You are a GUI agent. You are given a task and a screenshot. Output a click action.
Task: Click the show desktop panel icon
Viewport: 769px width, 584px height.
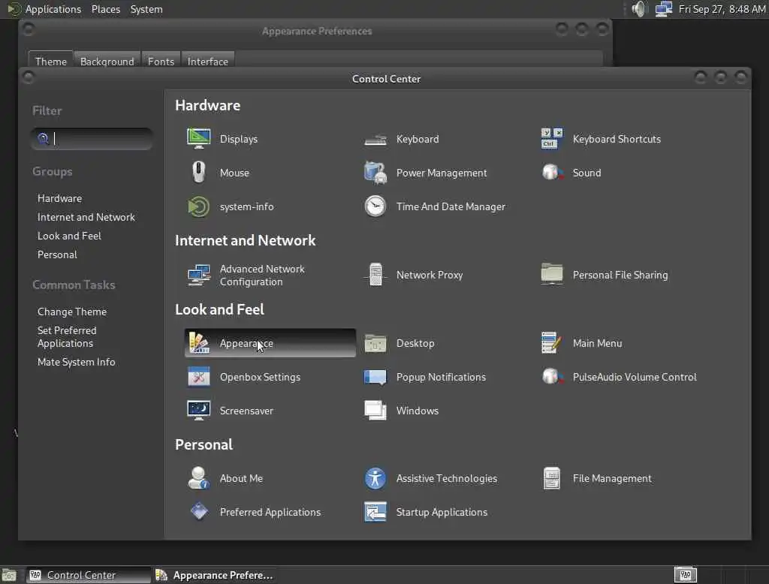(x=9, y=575)
